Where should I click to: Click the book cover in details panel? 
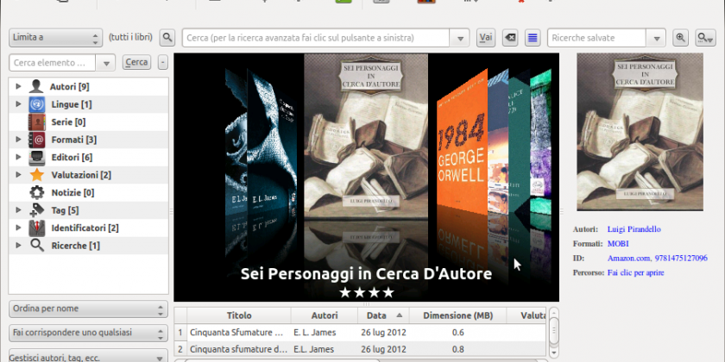tap(640, 132)
